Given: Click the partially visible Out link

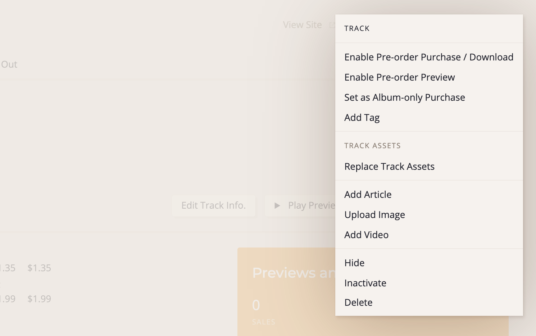Looking at the screenshot, I should coord(9,64).
